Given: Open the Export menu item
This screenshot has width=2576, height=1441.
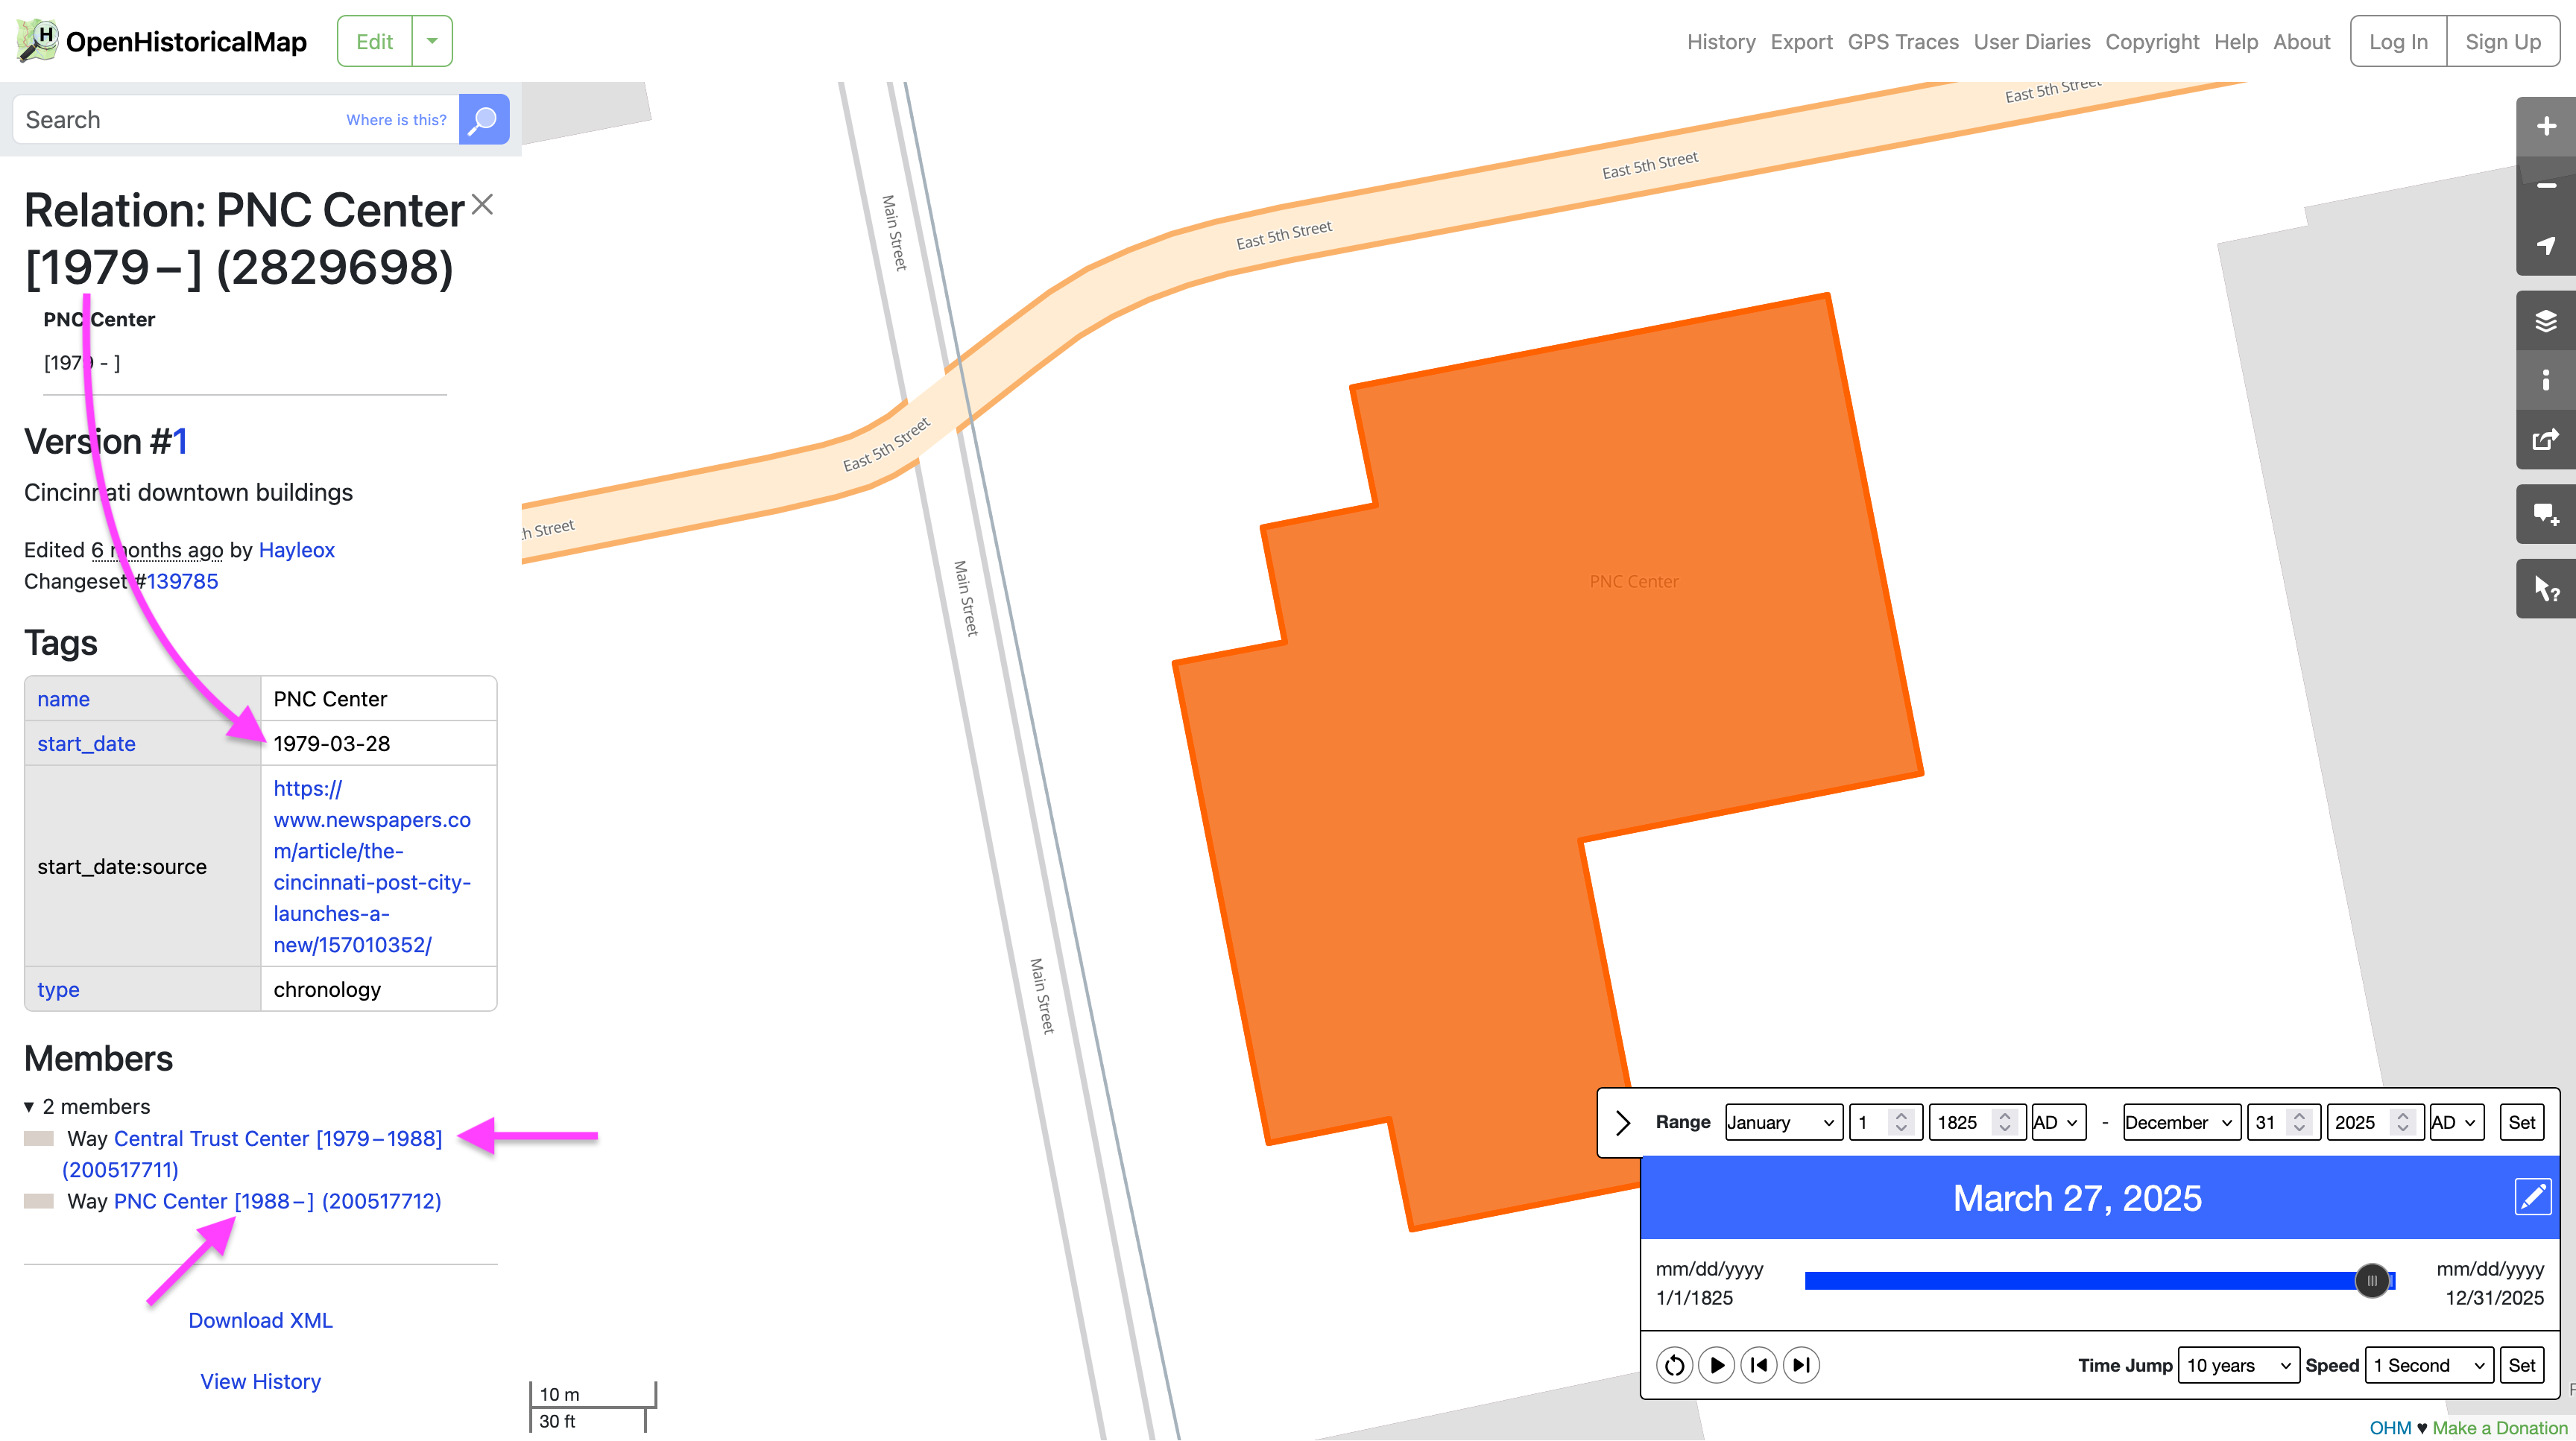Looking at the screenshot, I should 1801,41.
